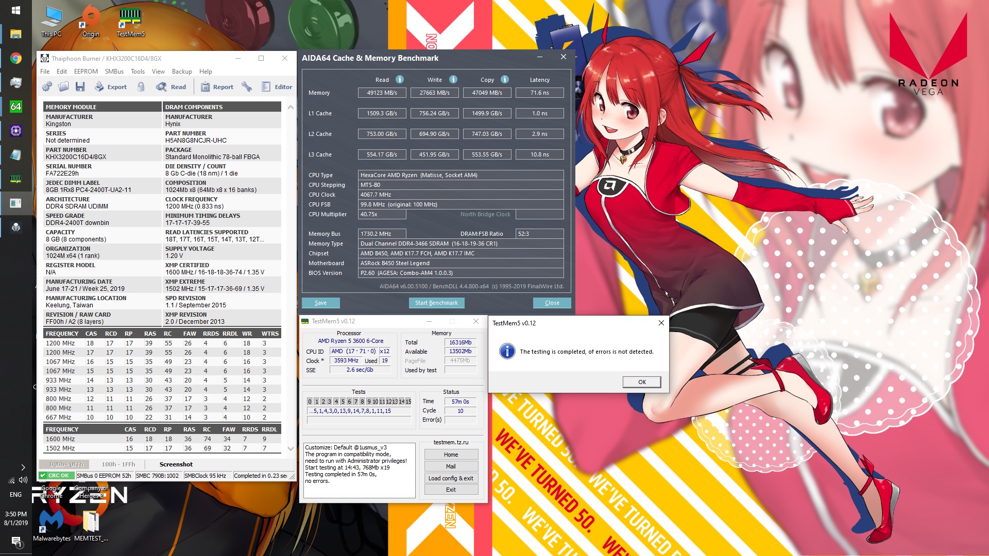Click Load config & exit in TestMem5
Viewport: 989px width, 556px height.
click(x=451, y=478)
